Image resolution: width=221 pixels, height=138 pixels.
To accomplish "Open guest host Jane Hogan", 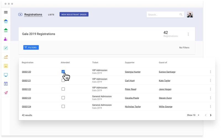I will pyautogui.click(x=165, y=89).
